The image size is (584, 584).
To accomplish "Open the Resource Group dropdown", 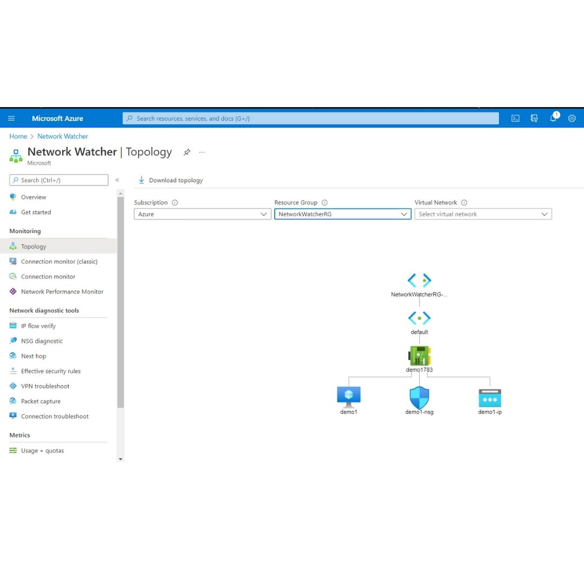I will click(343, 214).
